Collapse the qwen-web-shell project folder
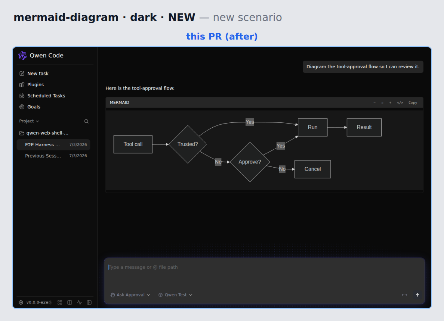 coord(44,133)
